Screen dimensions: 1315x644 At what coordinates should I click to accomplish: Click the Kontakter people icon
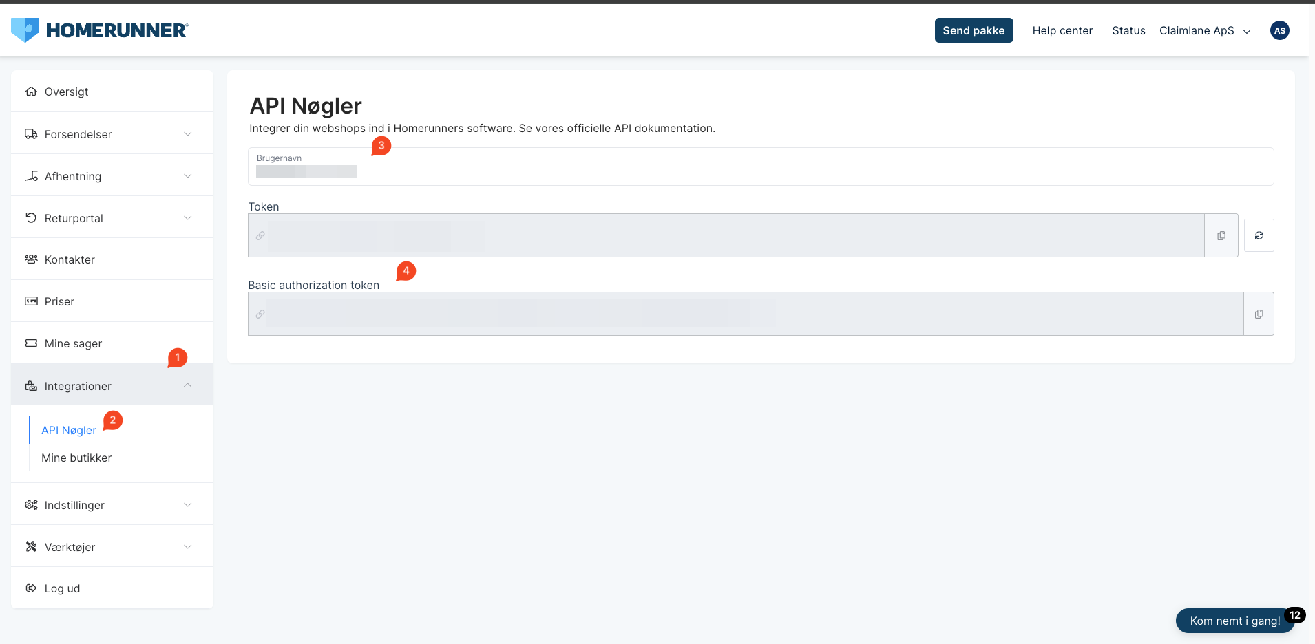click(31, 259)
